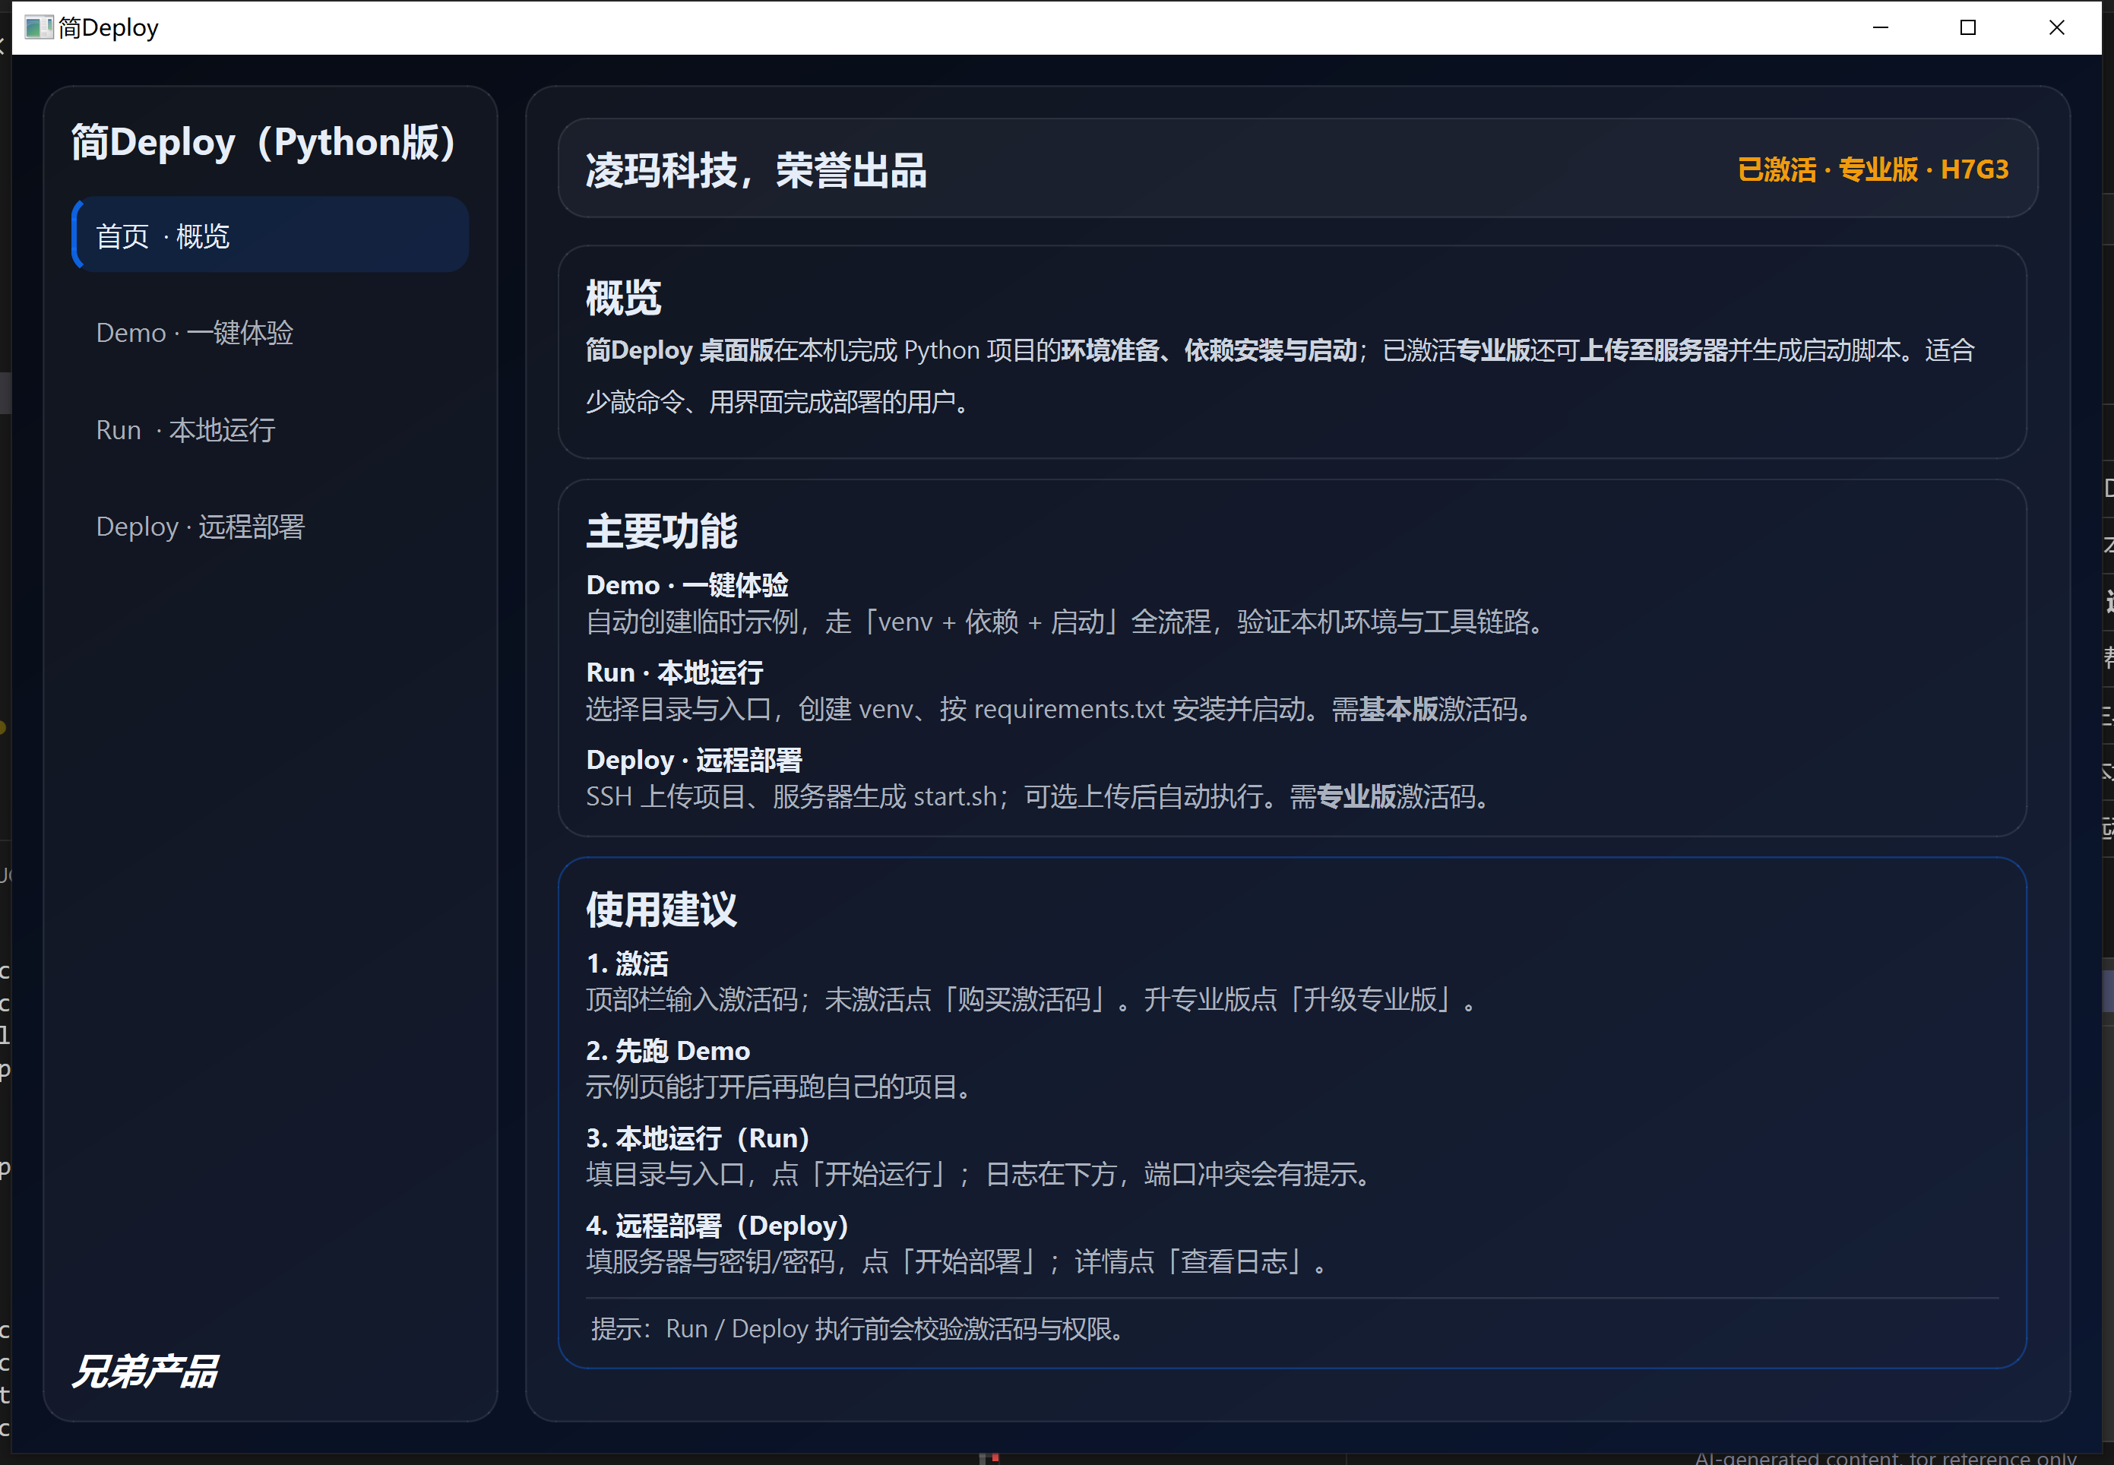
Task: Click the '兄弟产品' label at sidebar bottom
Action: (147, 1372)
